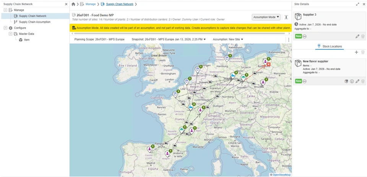Click the 26xFD01 - Food Demo IVP title
Image resolution: width=367 pixels, height=177 pixels.
tap(95, 15)
